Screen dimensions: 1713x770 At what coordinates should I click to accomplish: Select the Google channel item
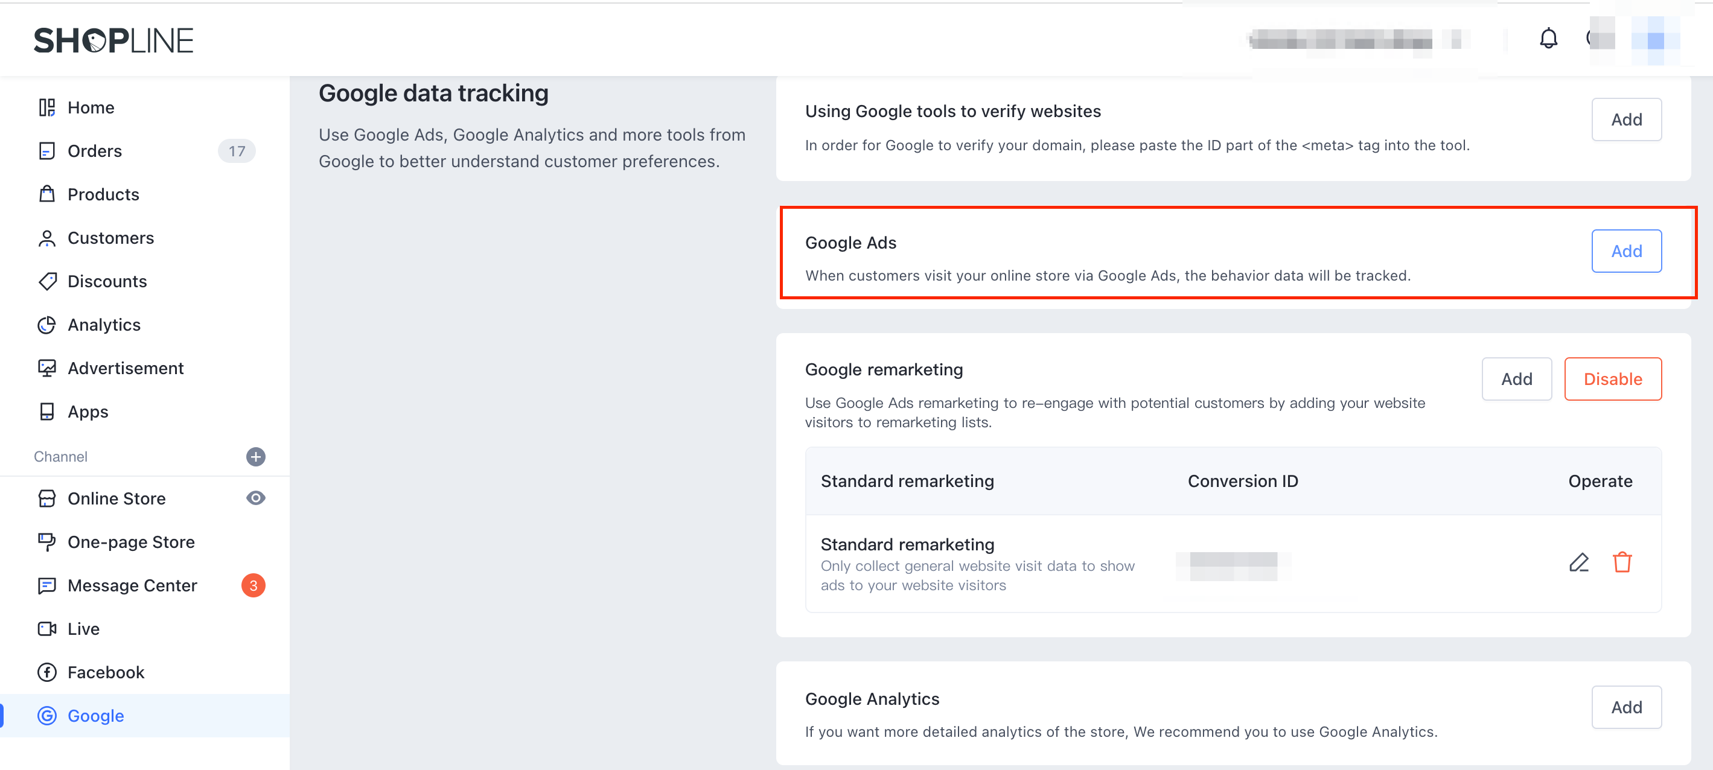pyautogui.click(x=95, y=716)
